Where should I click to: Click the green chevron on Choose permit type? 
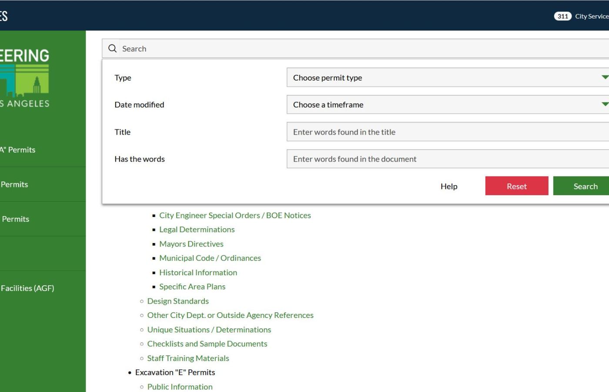[x=605, y=77]
